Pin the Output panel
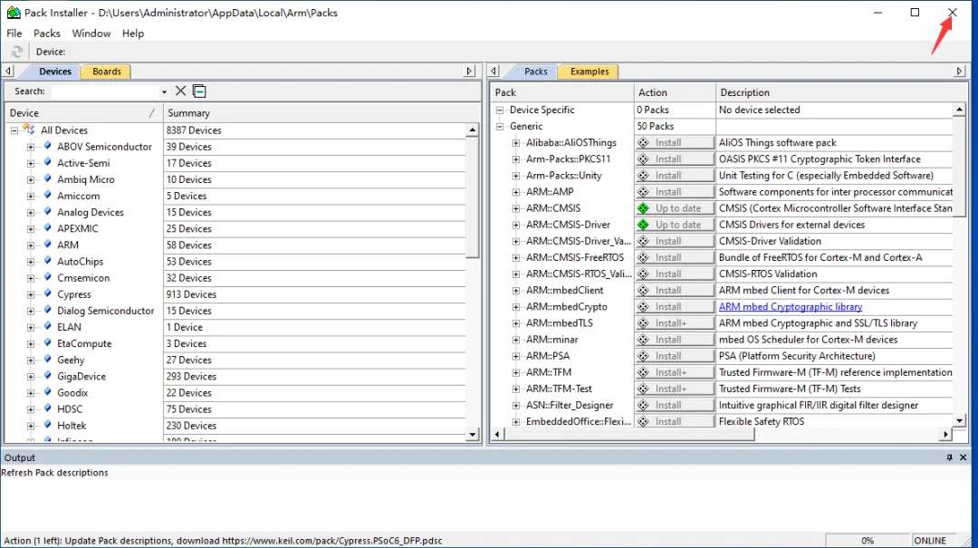The width and height of the screenshot is (978, 548). (x=949, y=457)
